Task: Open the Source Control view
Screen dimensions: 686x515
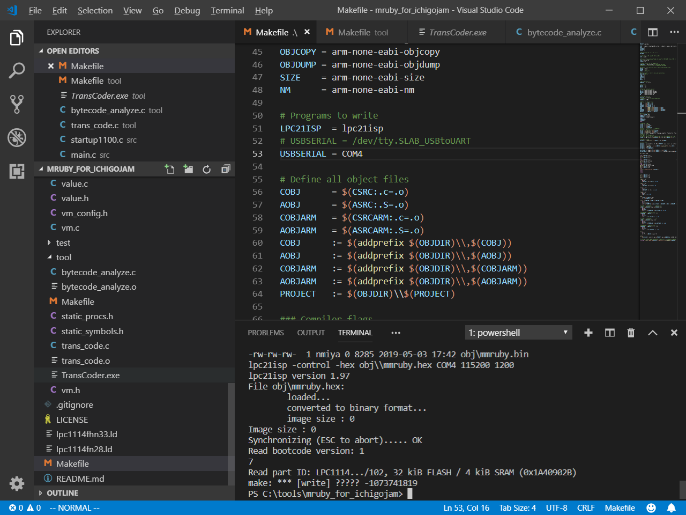Action: 17,104
